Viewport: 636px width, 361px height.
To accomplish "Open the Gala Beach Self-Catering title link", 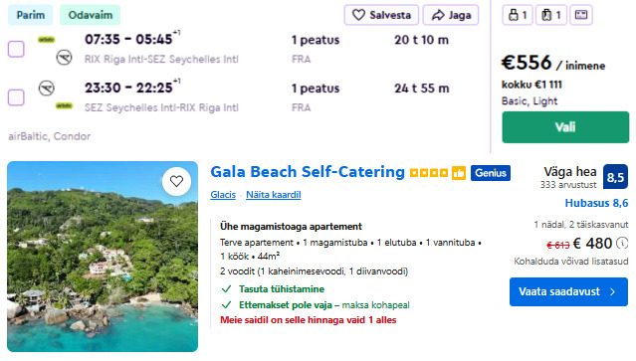I will (x=308, y=172).
